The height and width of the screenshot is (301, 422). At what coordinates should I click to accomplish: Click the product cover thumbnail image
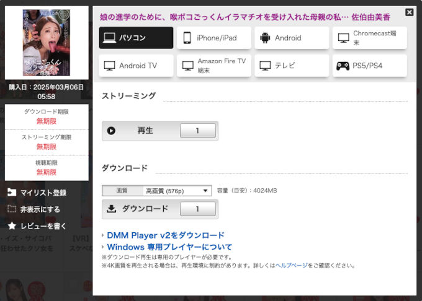pos(47,43)
